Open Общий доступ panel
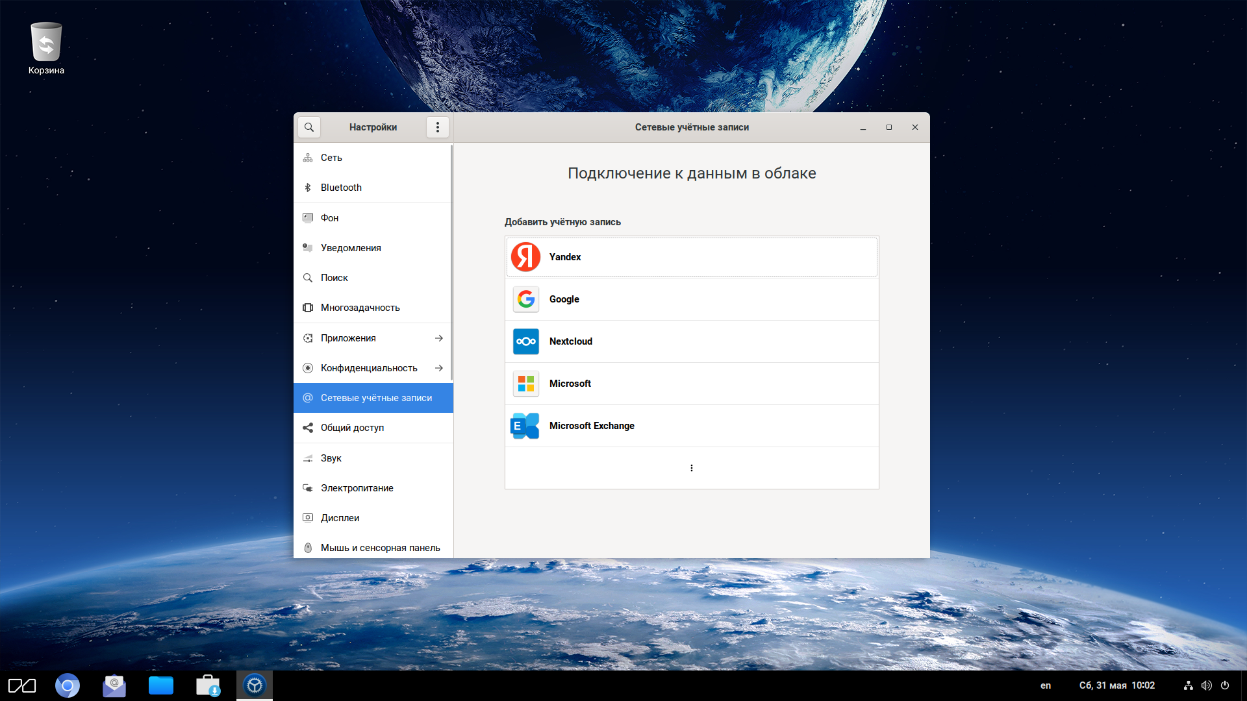Image resolution: width=1247 pixels, height=701 pixels. tap(352, 428)
